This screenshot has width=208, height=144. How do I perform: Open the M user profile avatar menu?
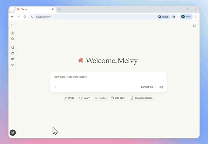pyautogui.click(x=13, y=133)
